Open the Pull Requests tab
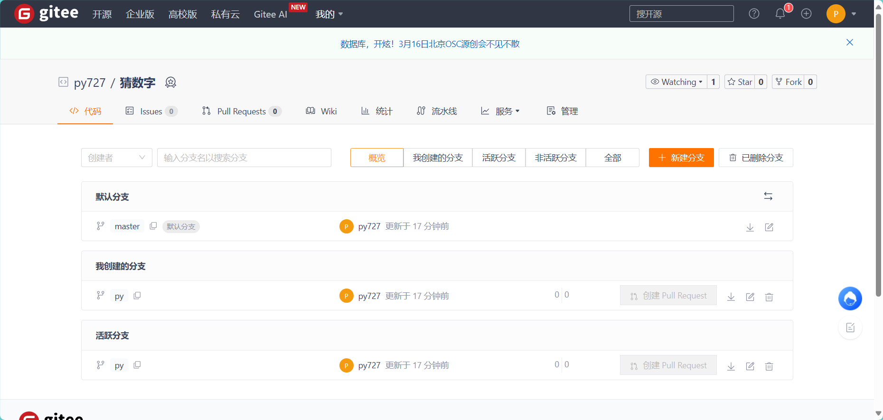Image resolution: width=883 pixels, height=420 pixels. 241,111
